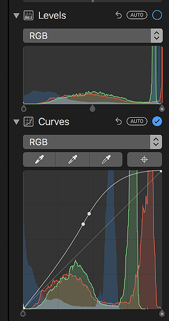
Task: Select the Curves white point handle
Action: [162, 313]
